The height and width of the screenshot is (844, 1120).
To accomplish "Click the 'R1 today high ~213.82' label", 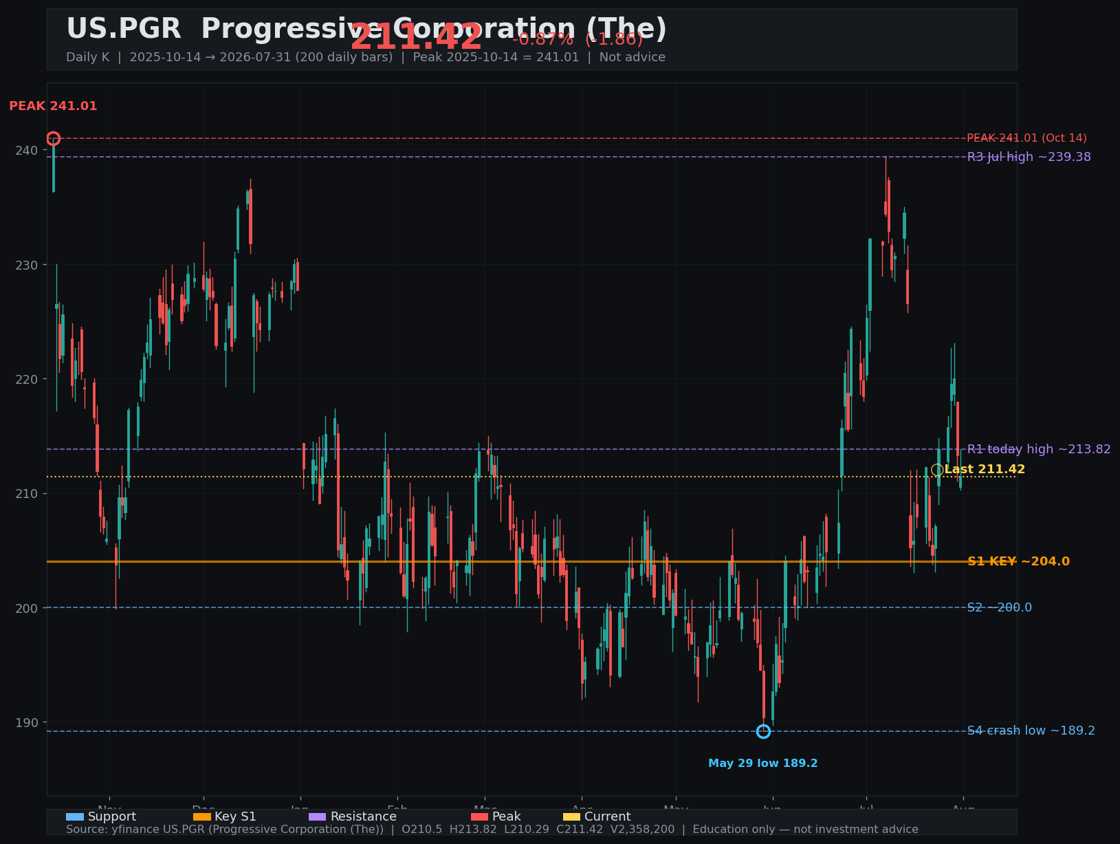I will [x=1039, y=449].
